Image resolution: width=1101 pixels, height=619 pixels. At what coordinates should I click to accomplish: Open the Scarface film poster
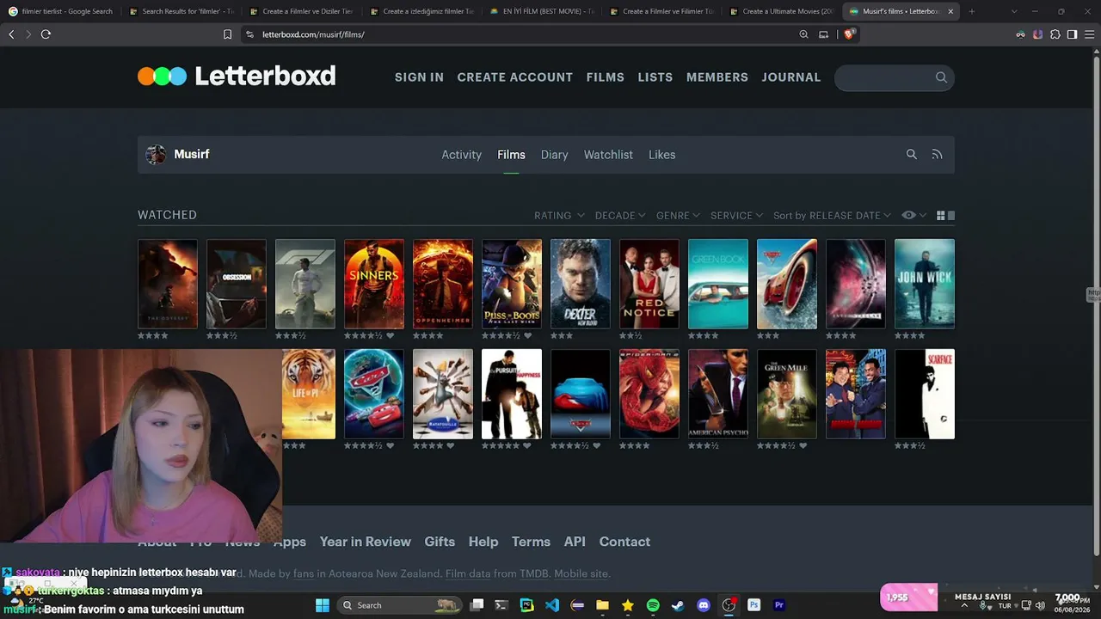click(x=925, y=394)
